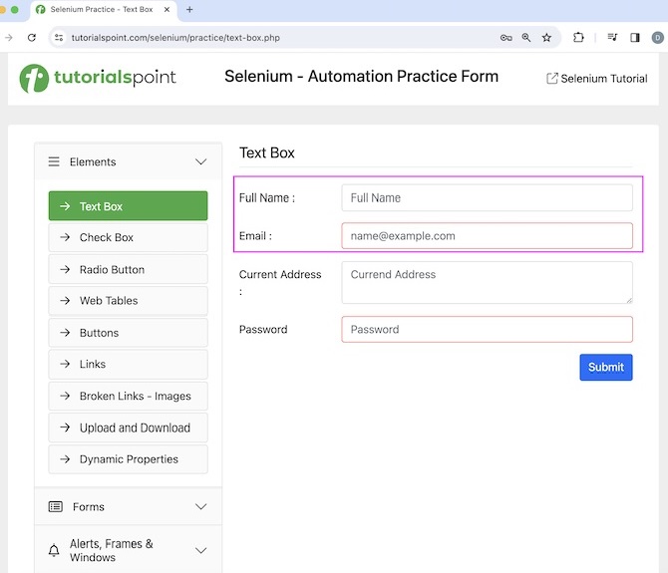Focus the Email input field
This screenshot has width=668, height=573.
(487, 236)
